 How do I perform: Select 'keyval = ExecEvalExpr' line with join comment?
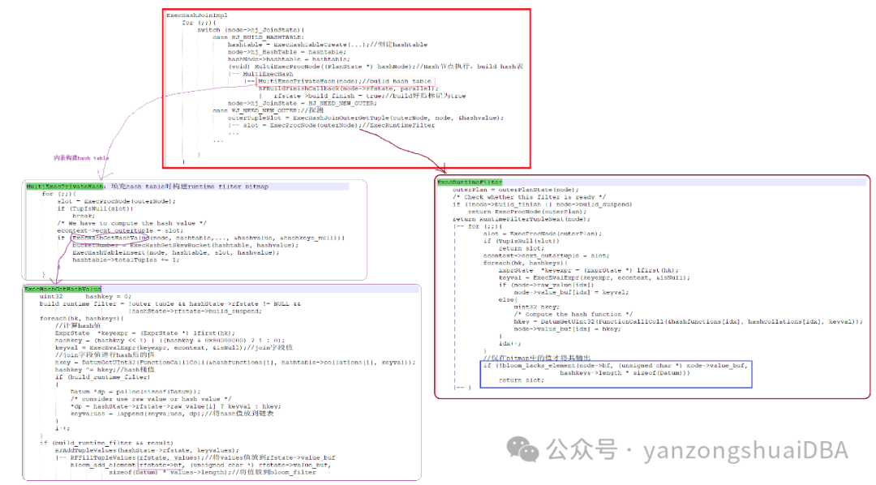pos(174,348)
